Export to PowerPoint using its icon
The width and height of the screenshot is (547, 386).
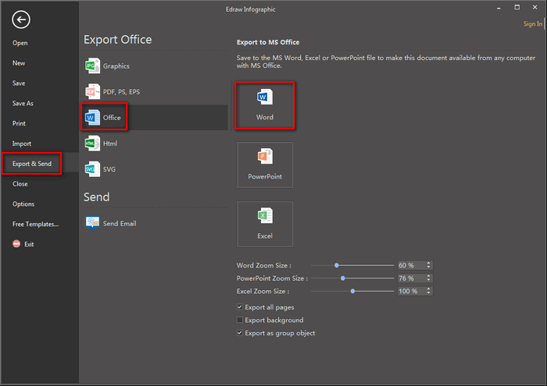[265, 158]
